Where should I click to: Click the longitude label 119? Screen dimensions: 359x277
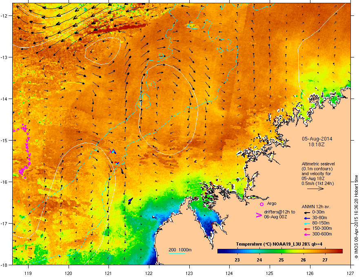(x=28, y=273)
